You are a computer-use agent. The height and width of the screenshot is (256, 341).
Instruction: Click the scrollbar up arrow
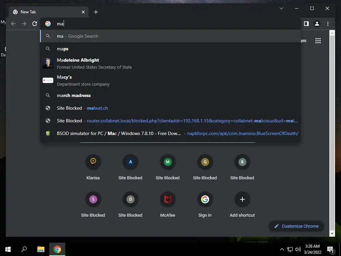[x=332, y=33]
